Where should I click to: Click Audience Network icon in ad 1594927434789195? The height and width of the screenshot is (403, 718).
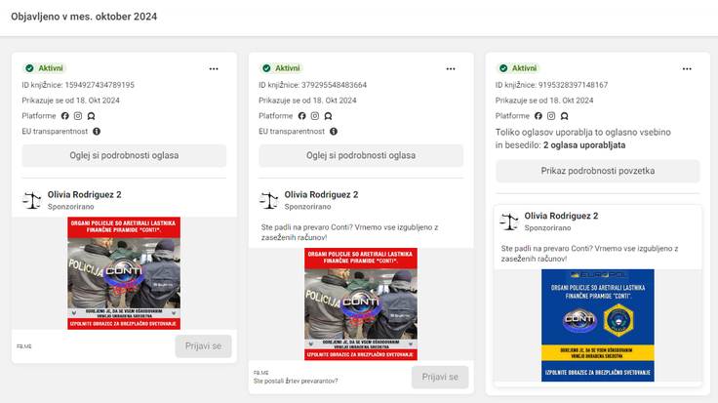click(91, 116)
